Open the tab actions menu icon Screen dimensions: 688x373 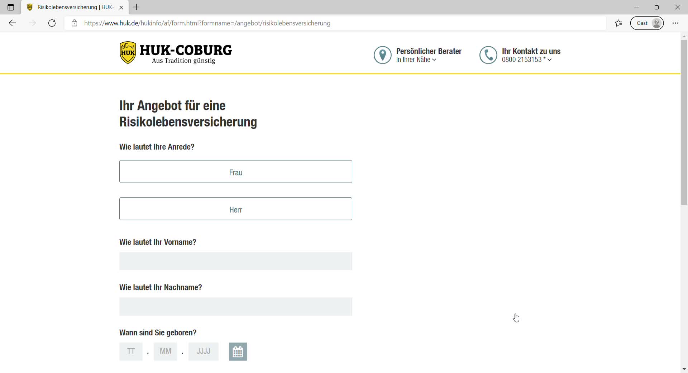coord(11,7)
